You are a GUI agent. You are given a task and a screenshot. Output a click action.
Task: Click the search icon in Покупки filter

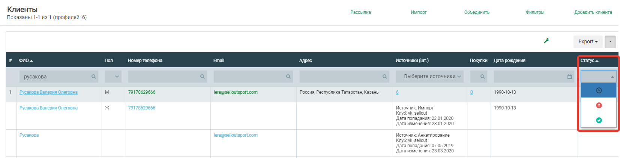click(x=483, y=77)
